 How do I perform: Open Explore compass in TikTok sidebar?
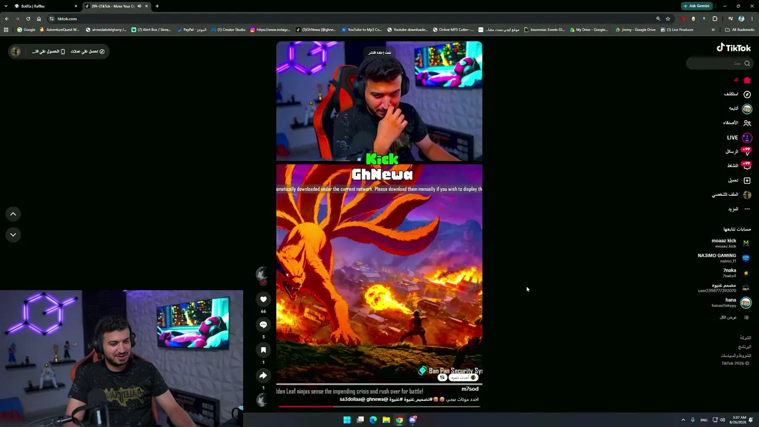tap(747, 94)
